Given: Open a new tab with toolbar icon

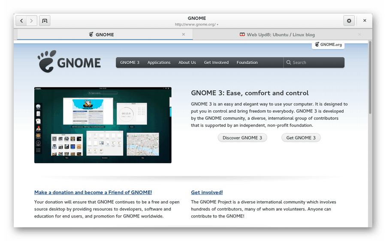Looking at the screenshot, I should point(45,21).
